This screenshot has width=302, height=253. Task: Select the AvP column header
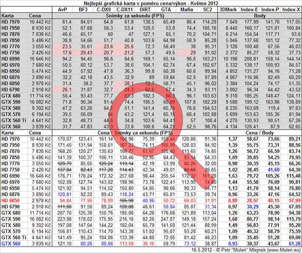tap(62, 10)
